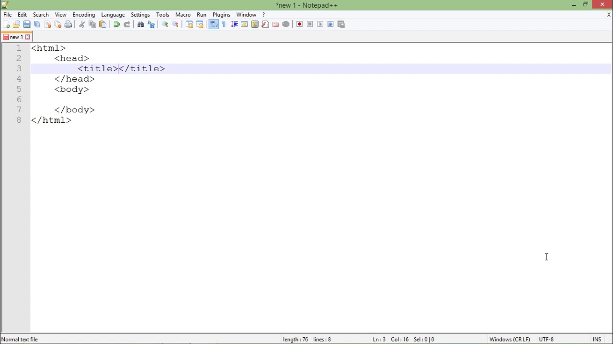This screenshot has height=344, width=613.
Task: Open the Plugins menu
Action: [221, 15]
